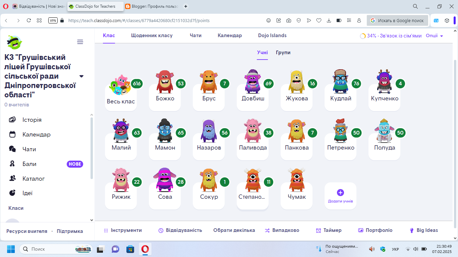Image resolution: width=458 pixels, height=257 pixels.
Task: Click the Степано... student avatar
Action: point(253,180)
